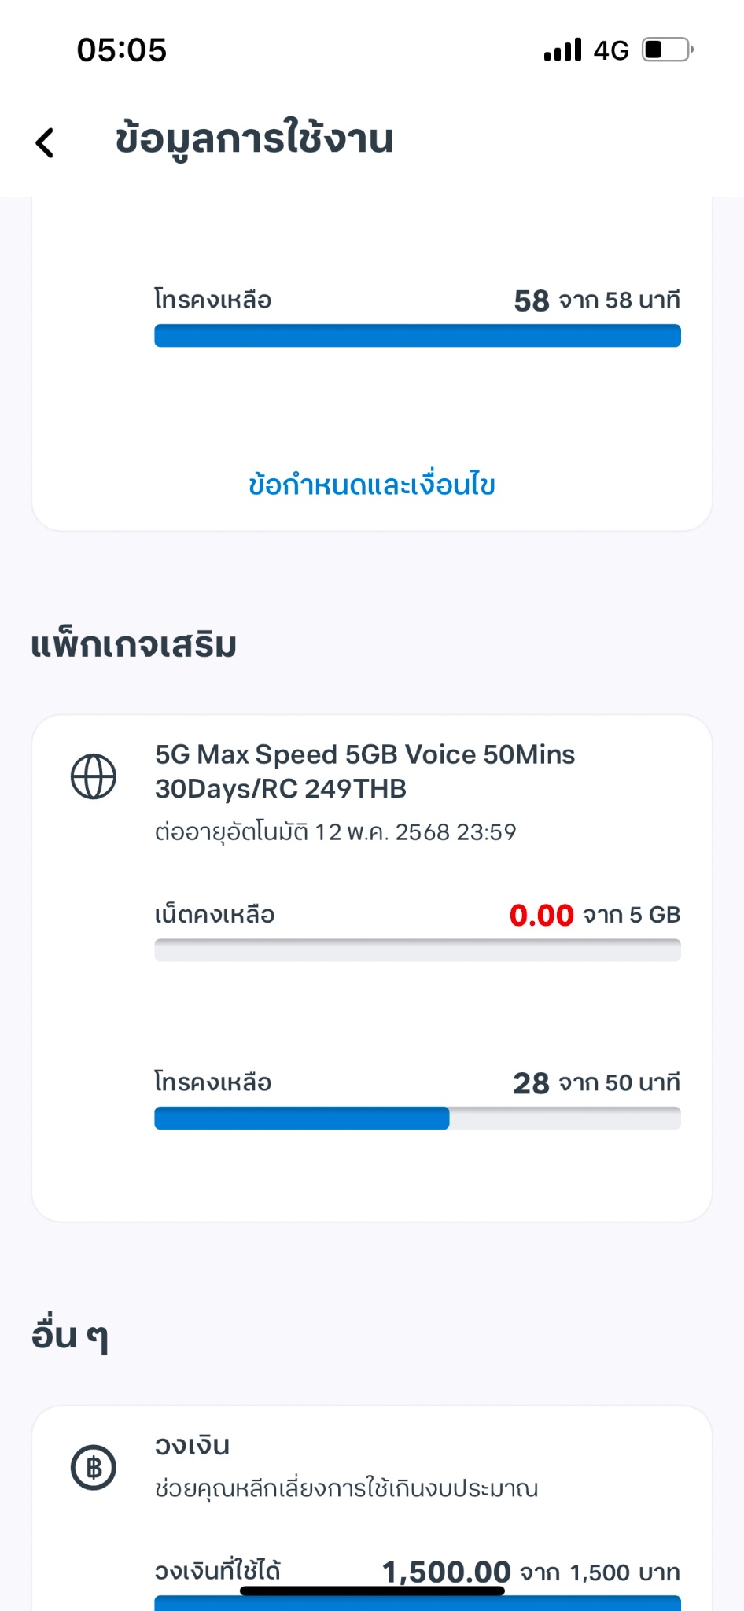Tap the clock showing 05:05
This screenshot has height=1611, width=744.
pyautogui.click(x=122, y=50)
